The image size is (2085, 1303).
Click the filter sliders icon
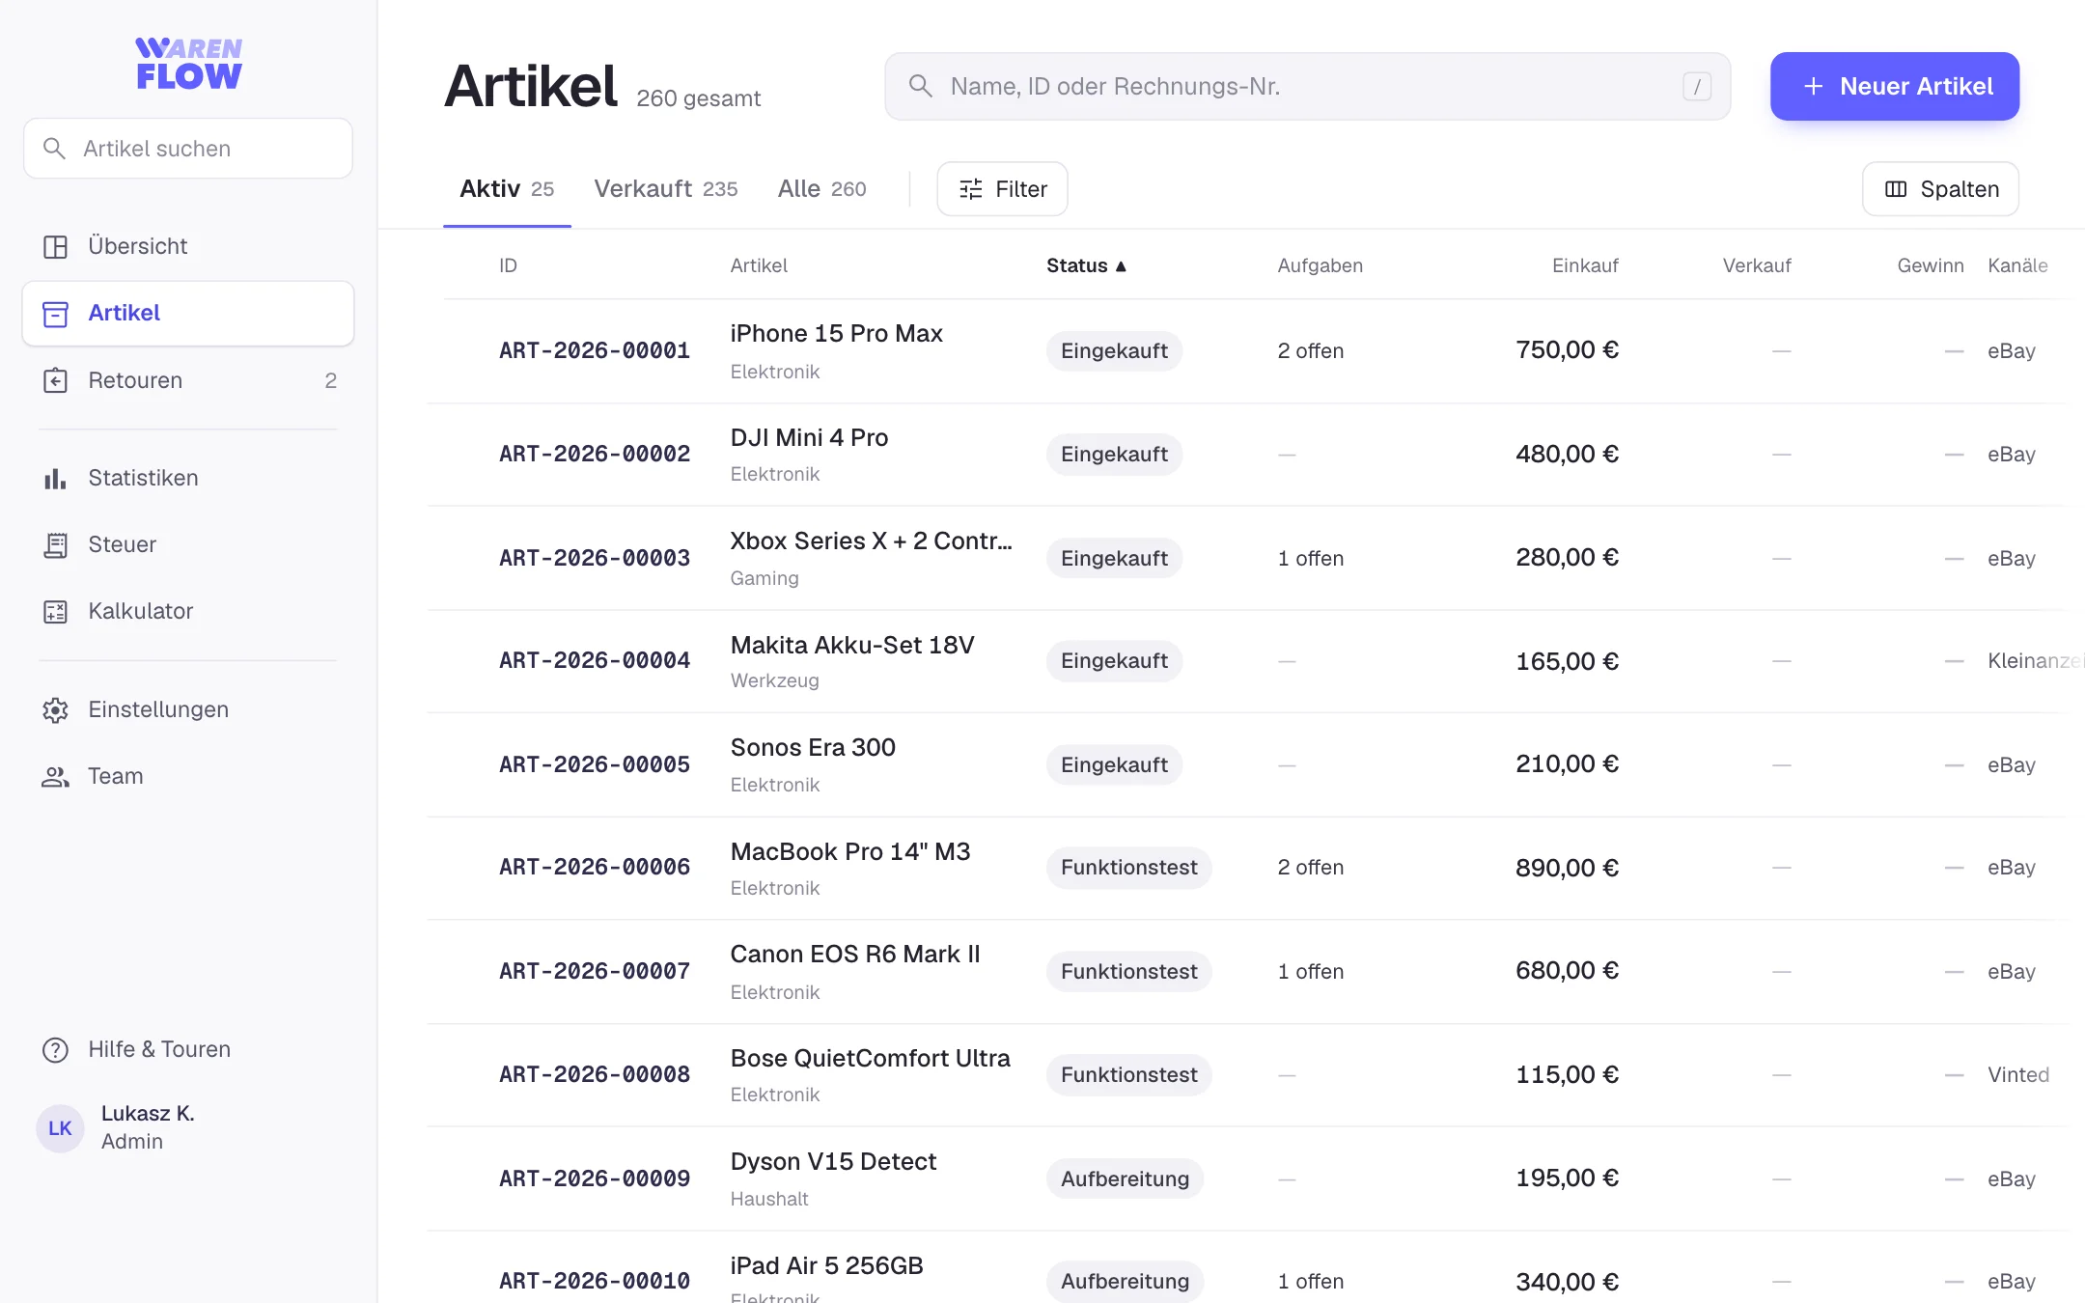971,189
